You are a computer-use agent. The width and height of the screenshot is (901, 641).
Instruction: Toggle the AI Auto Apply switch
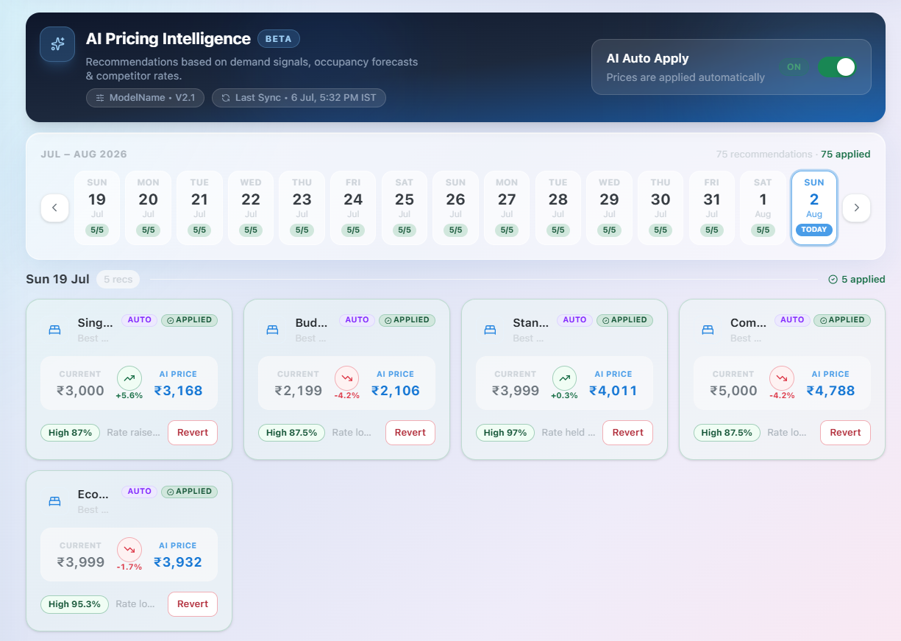pyautogui.click(x=837, y=67)
